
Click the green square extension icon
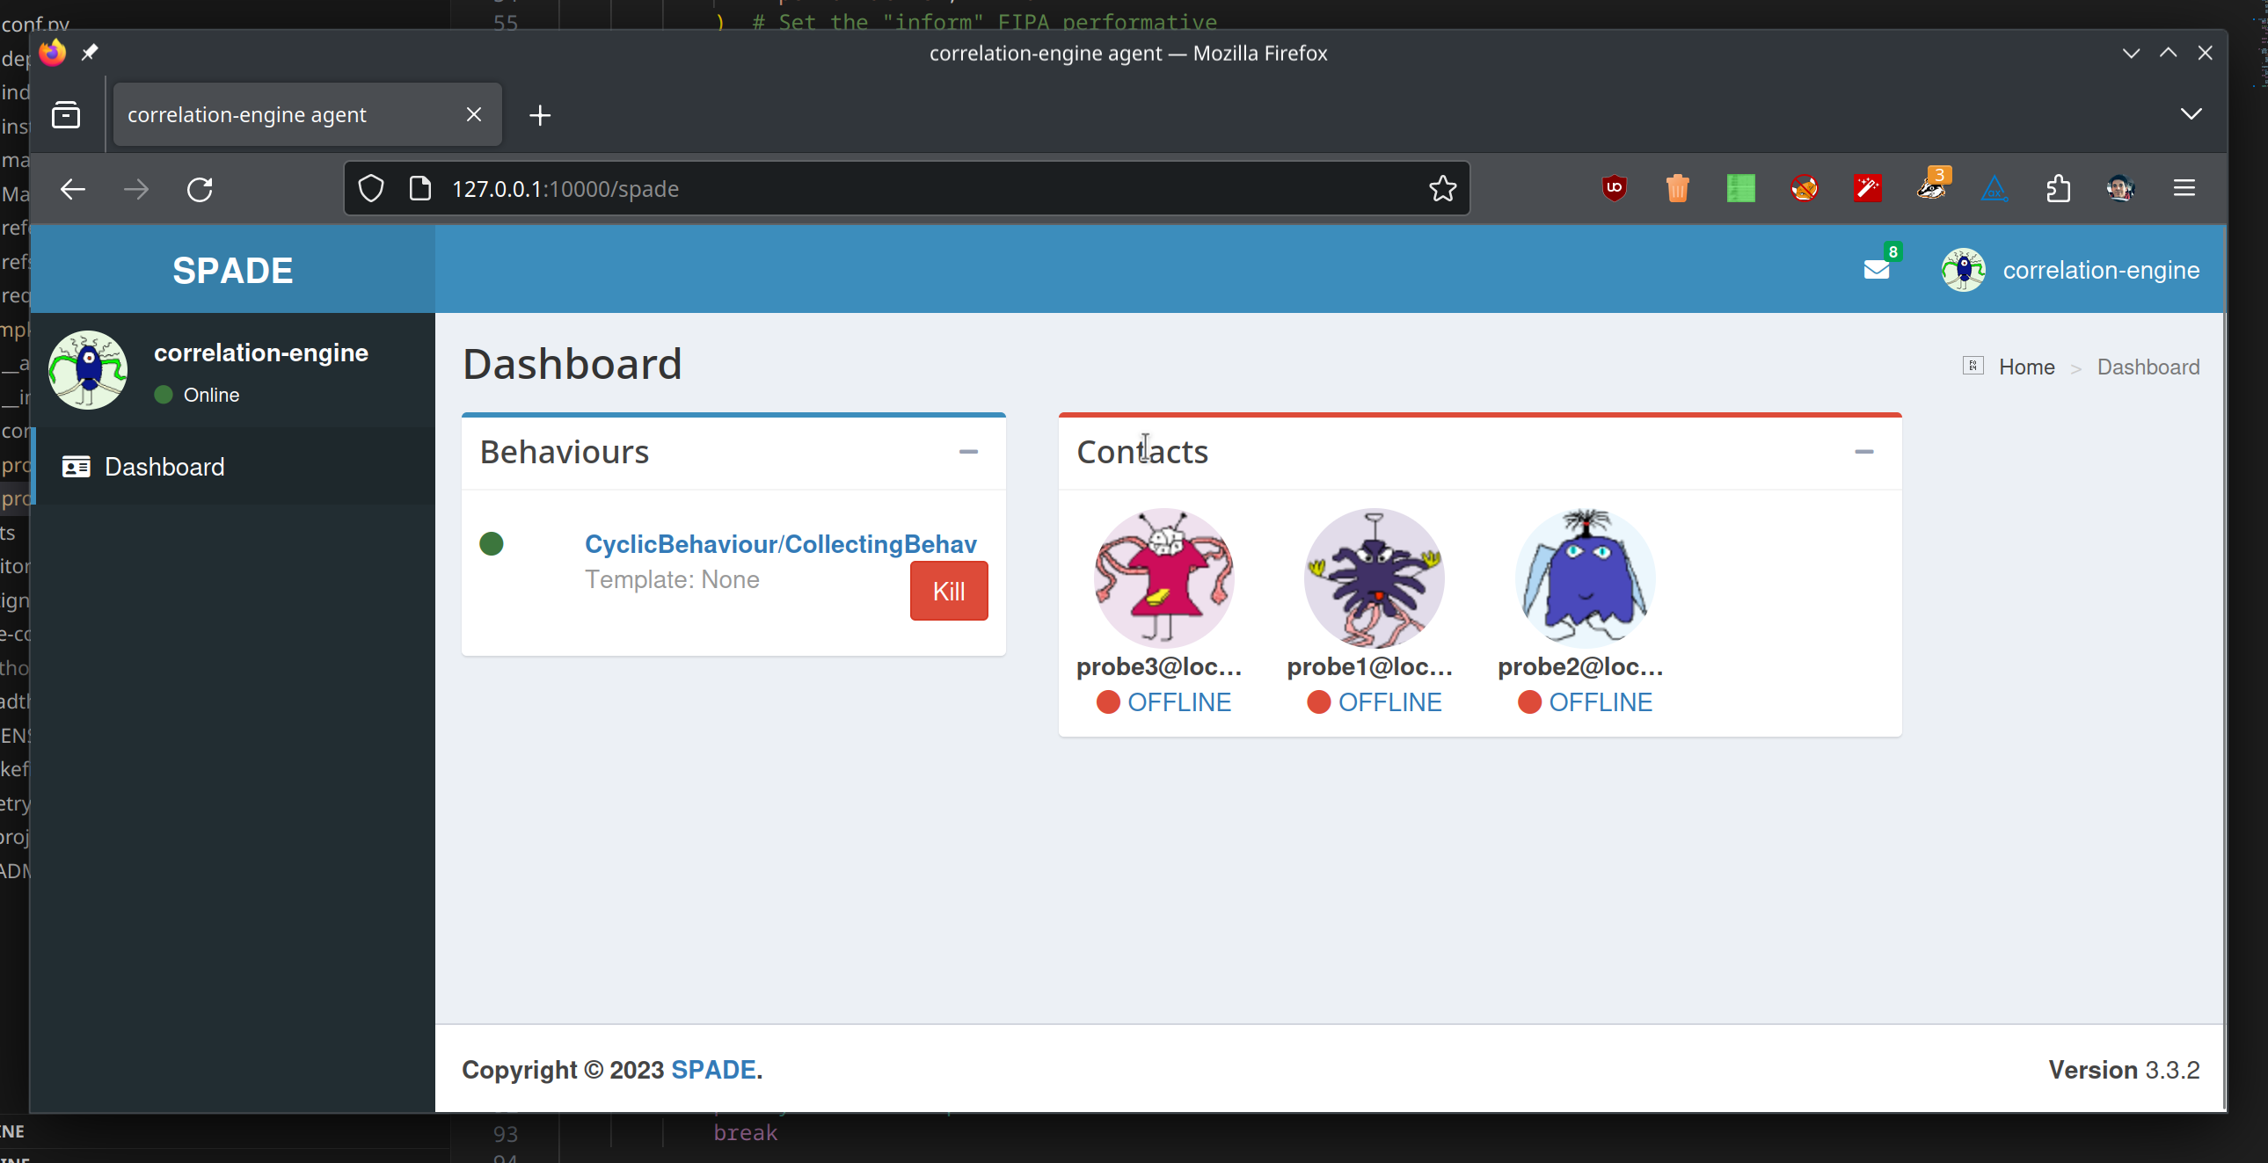(1740, 188)
